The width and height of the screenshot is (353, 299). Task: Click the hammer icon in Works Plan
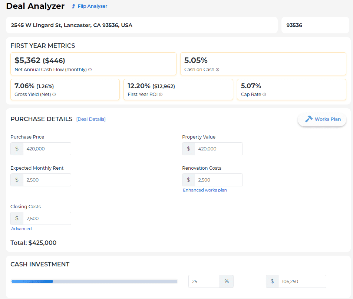[309, 119]
